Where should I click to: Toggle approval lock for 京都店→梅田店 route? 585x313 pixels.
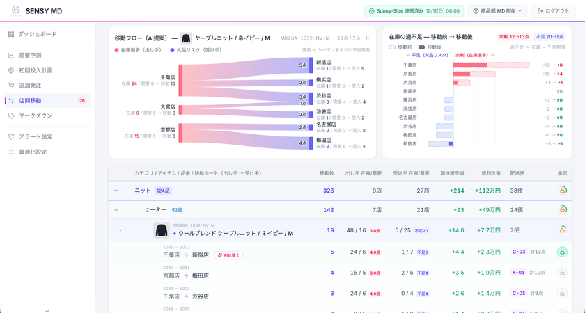(x=562, y=273)
